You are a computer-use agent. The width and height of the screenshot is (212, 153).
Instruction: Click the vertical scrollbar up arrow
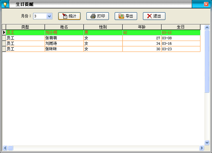pos(207,27)
